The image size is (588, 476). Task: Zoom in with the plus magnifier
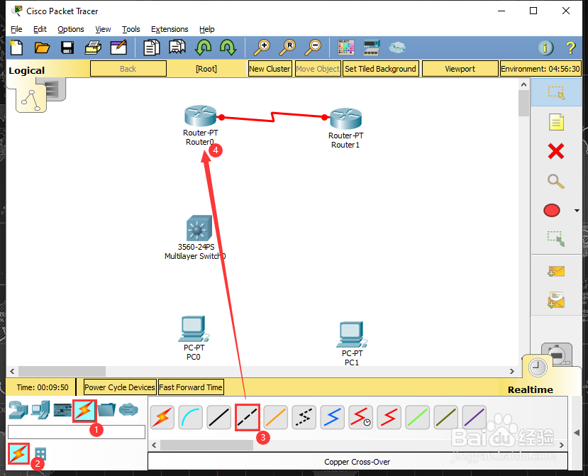(x=262, y=48)
